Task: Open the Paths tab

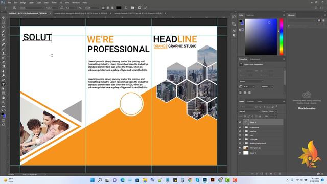Action: tap(260, 101)
